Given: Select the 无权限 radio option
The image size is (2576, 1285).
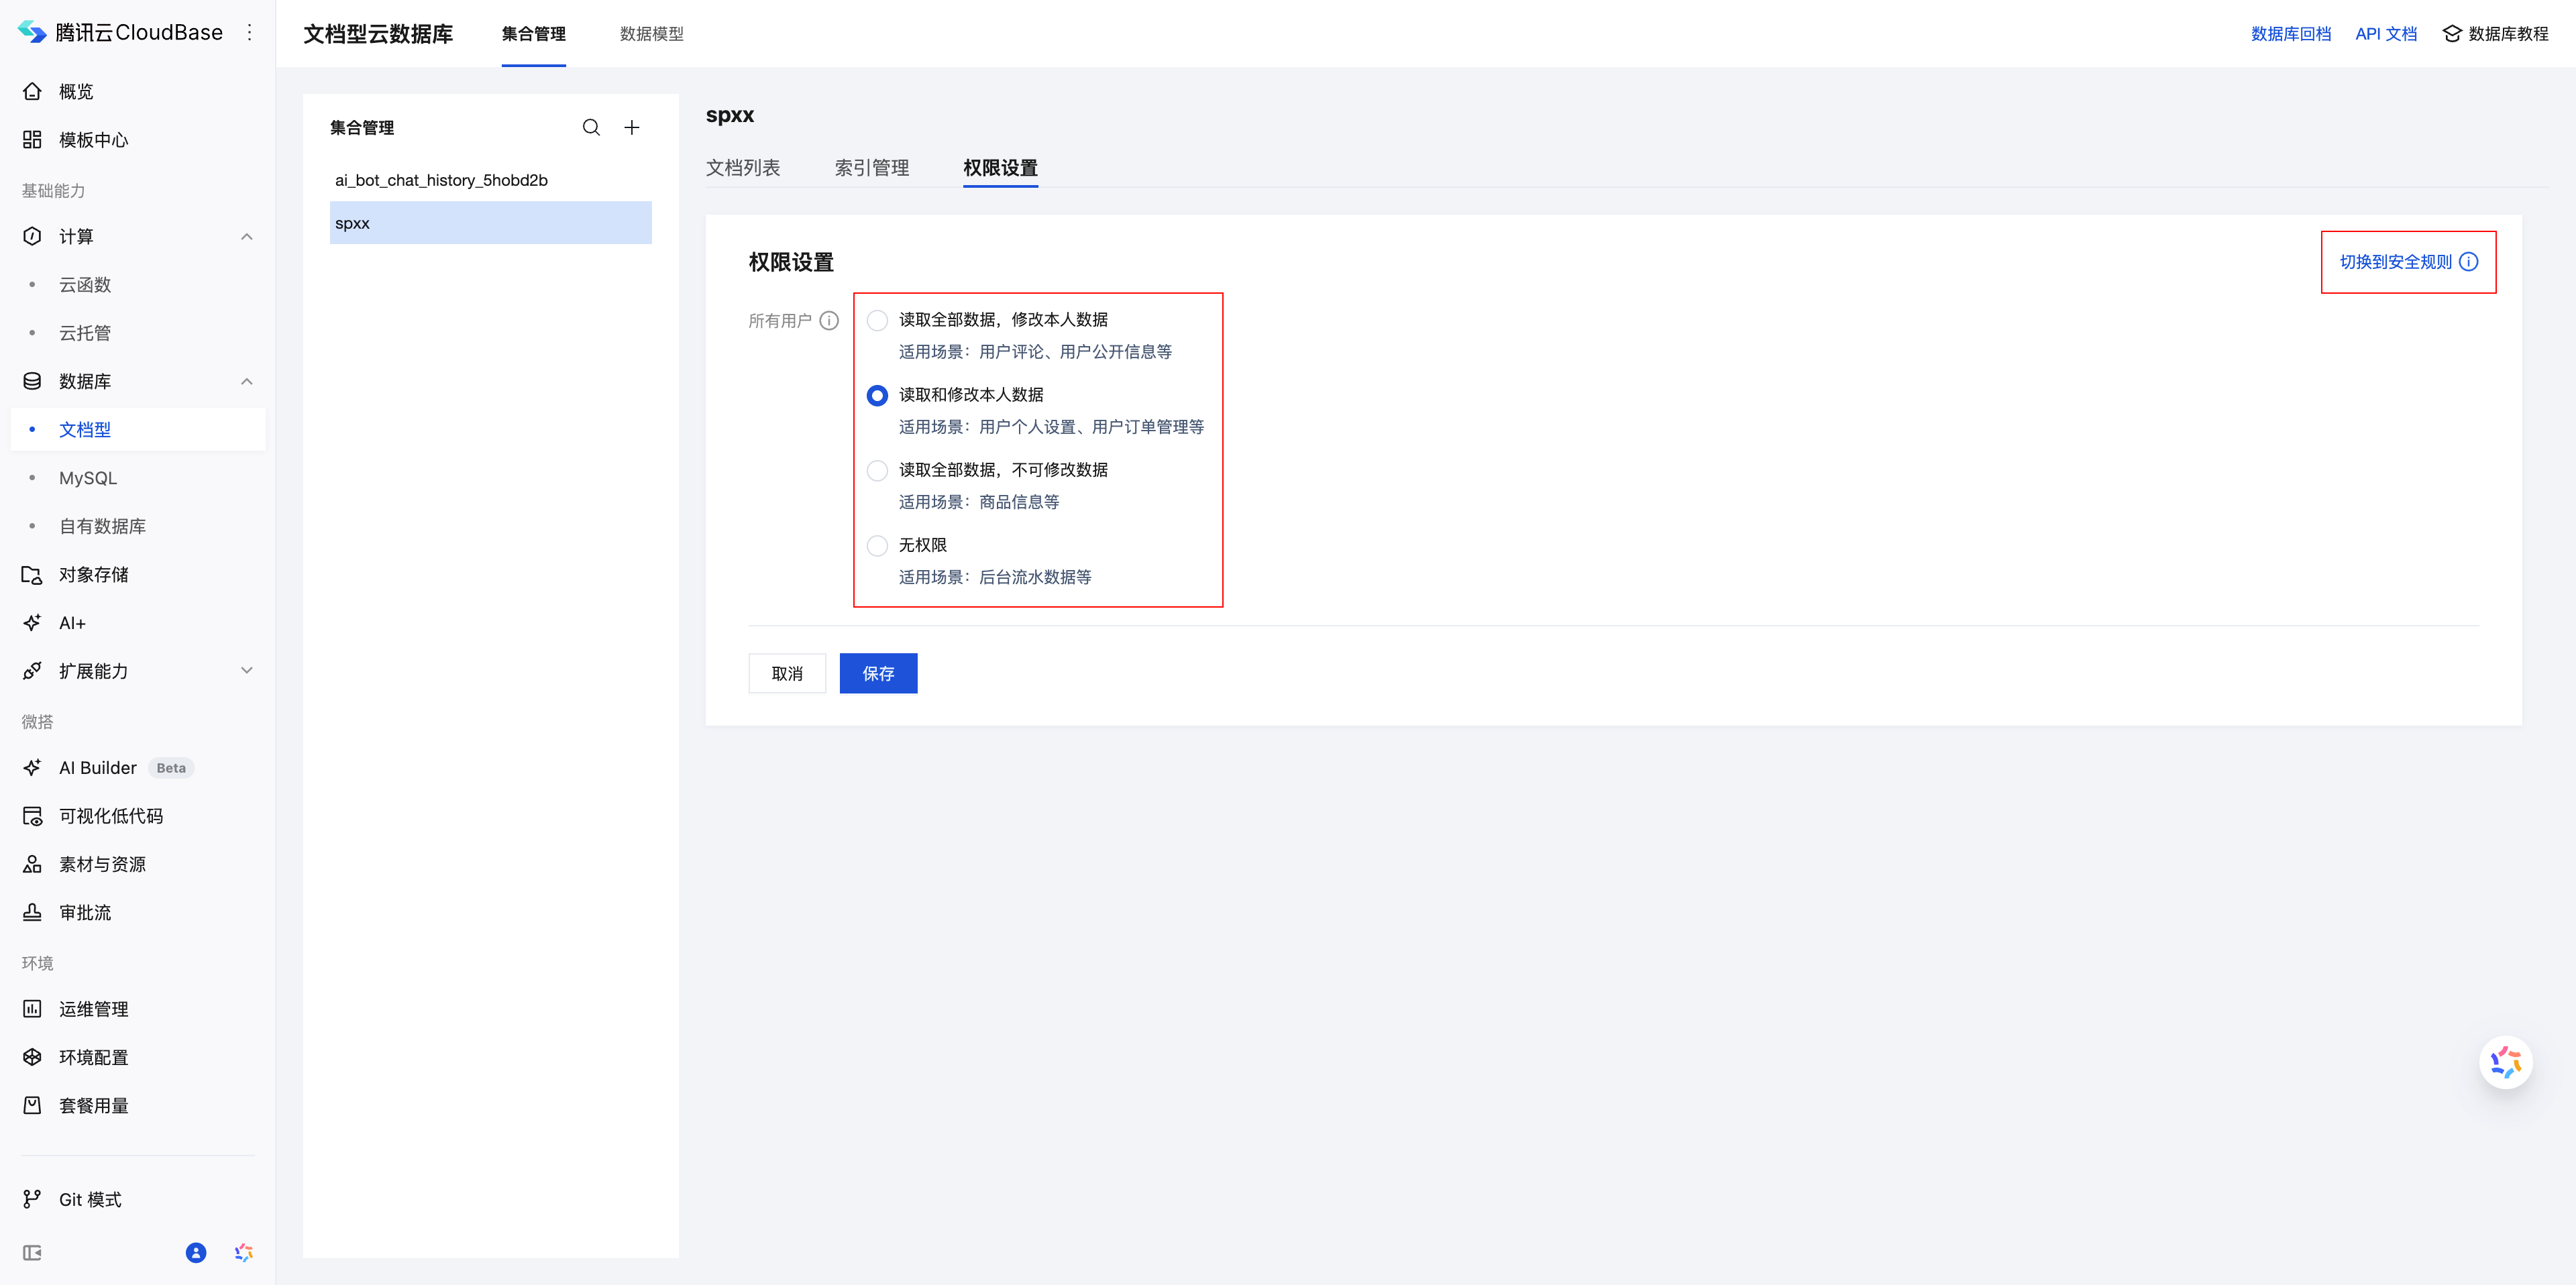Looking at the screenshot, I should click(x=877, y=545).
